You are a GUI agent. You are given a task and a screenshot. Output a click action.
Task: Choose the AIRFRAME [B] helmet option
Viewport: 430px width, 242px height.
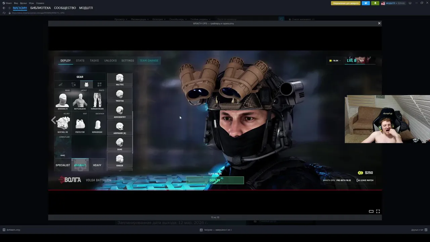(x=120, y=128)
